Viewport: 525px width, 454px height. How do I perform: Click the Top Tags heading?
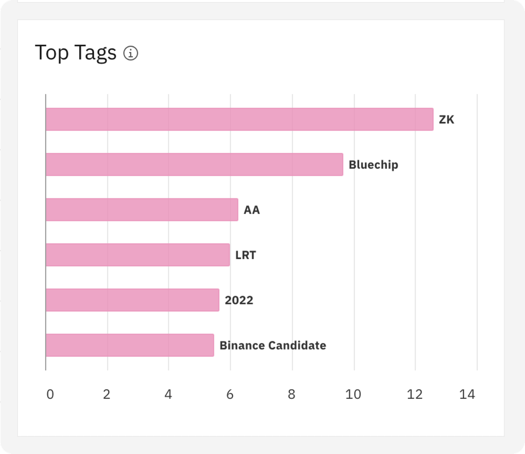point(76,53)
